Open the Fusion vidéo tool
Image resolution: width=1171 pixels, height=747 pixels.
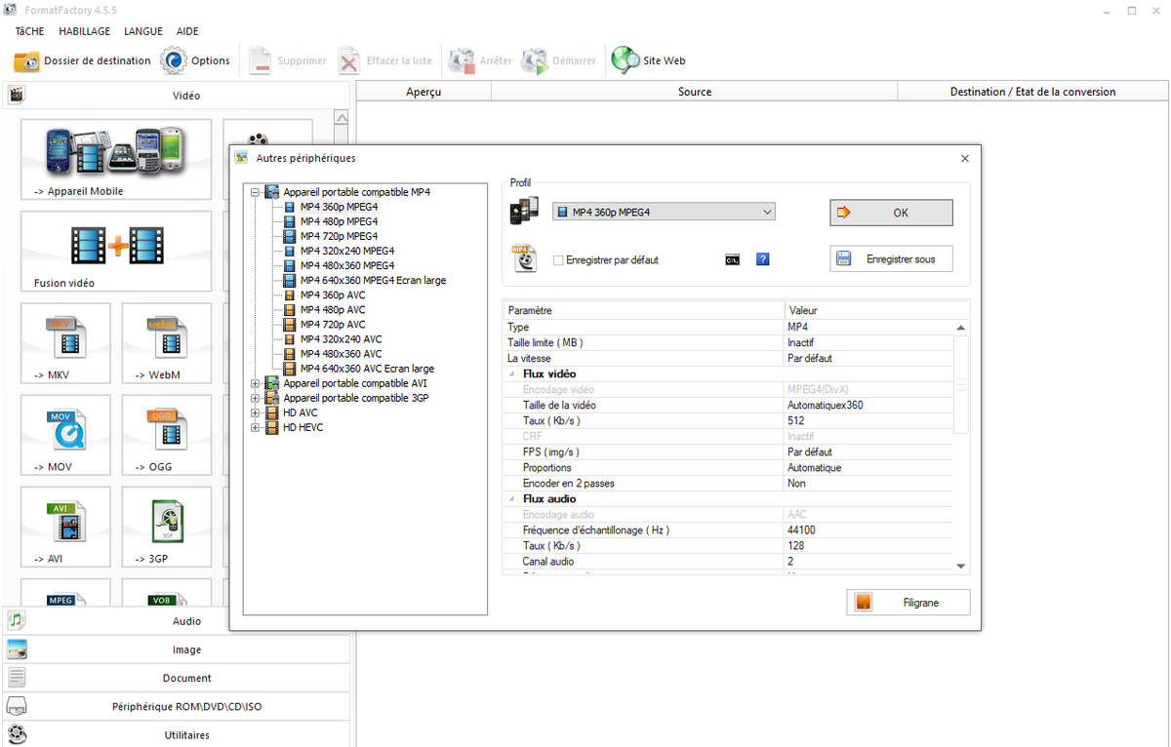116,252
